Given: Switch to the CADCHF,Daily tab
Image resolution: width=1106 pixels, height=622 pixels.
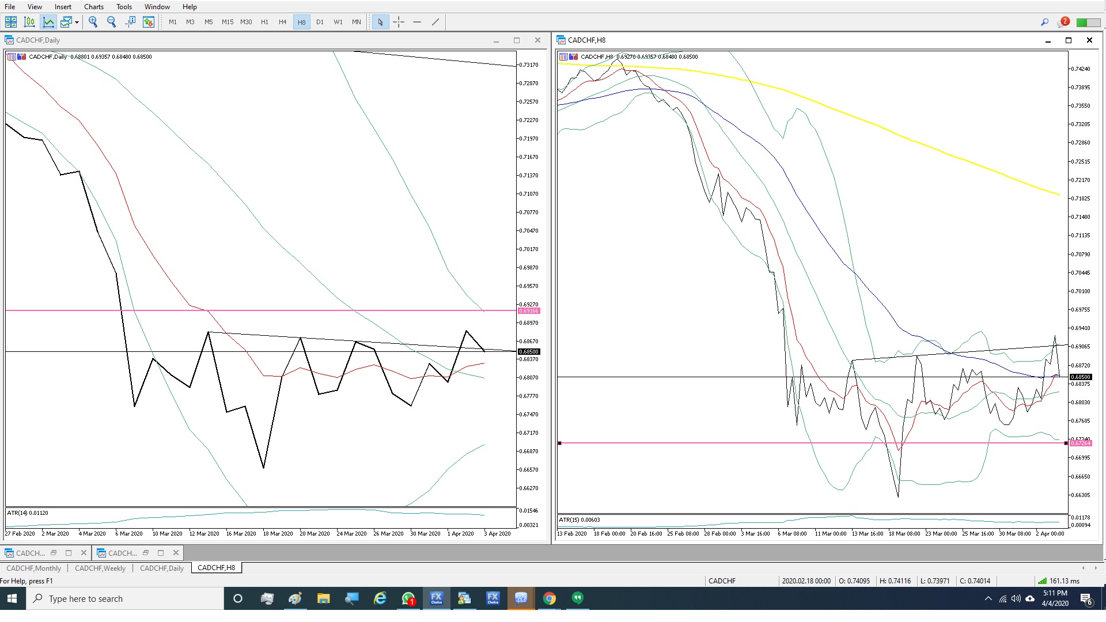Looking at the screenshot, I should (x=162, y=568).
